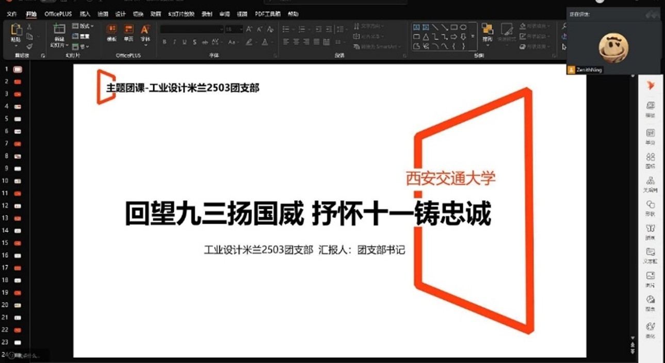The width and height of the screenshot is (665, 363).
Task: Select slide 5 thumbnail in slide panel
Action: pyautogui.click(x=18, y=119)
